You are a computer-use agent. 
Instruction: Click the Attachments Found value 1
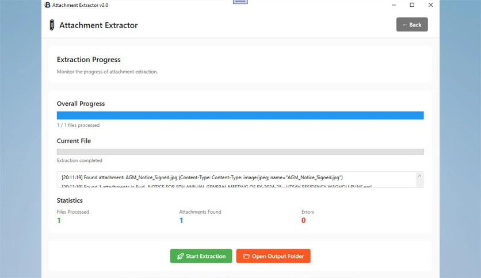(181, 221)
